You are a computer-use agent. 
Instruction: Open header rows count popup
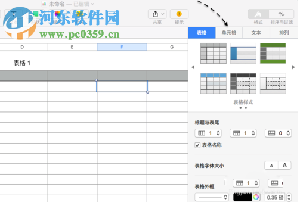coord(243,133)
